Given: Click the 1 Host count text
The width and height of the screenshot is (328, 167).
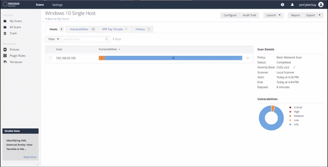Looking at the screenshot, I should coord(117,39).
